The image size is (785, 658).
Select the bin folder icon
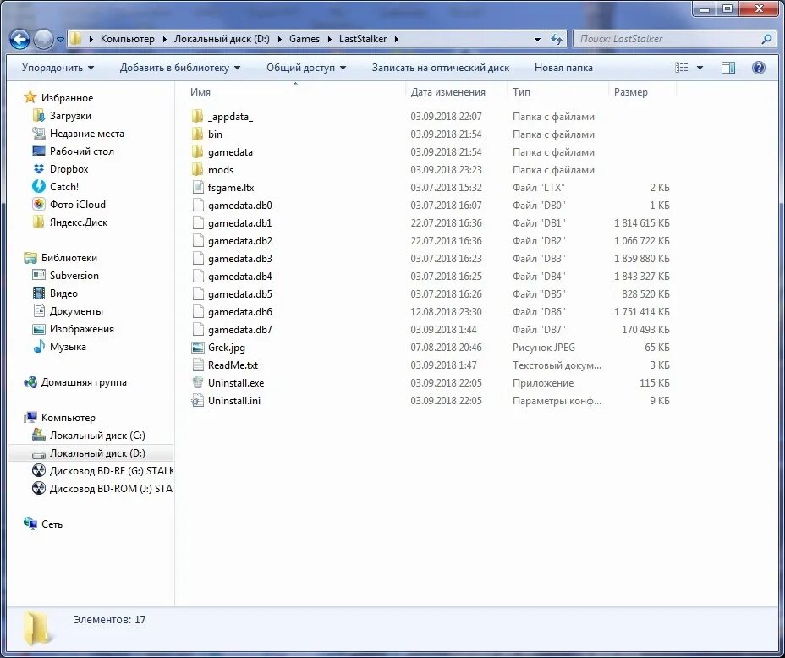point(198,134)
